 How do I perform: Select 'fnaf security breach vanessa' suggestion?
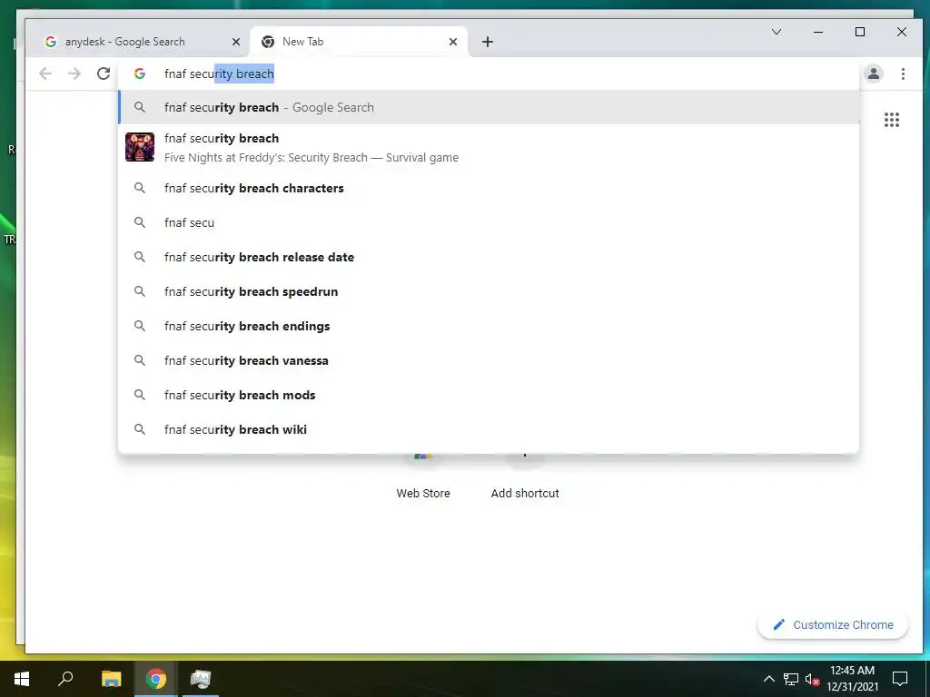click(489, 359)
